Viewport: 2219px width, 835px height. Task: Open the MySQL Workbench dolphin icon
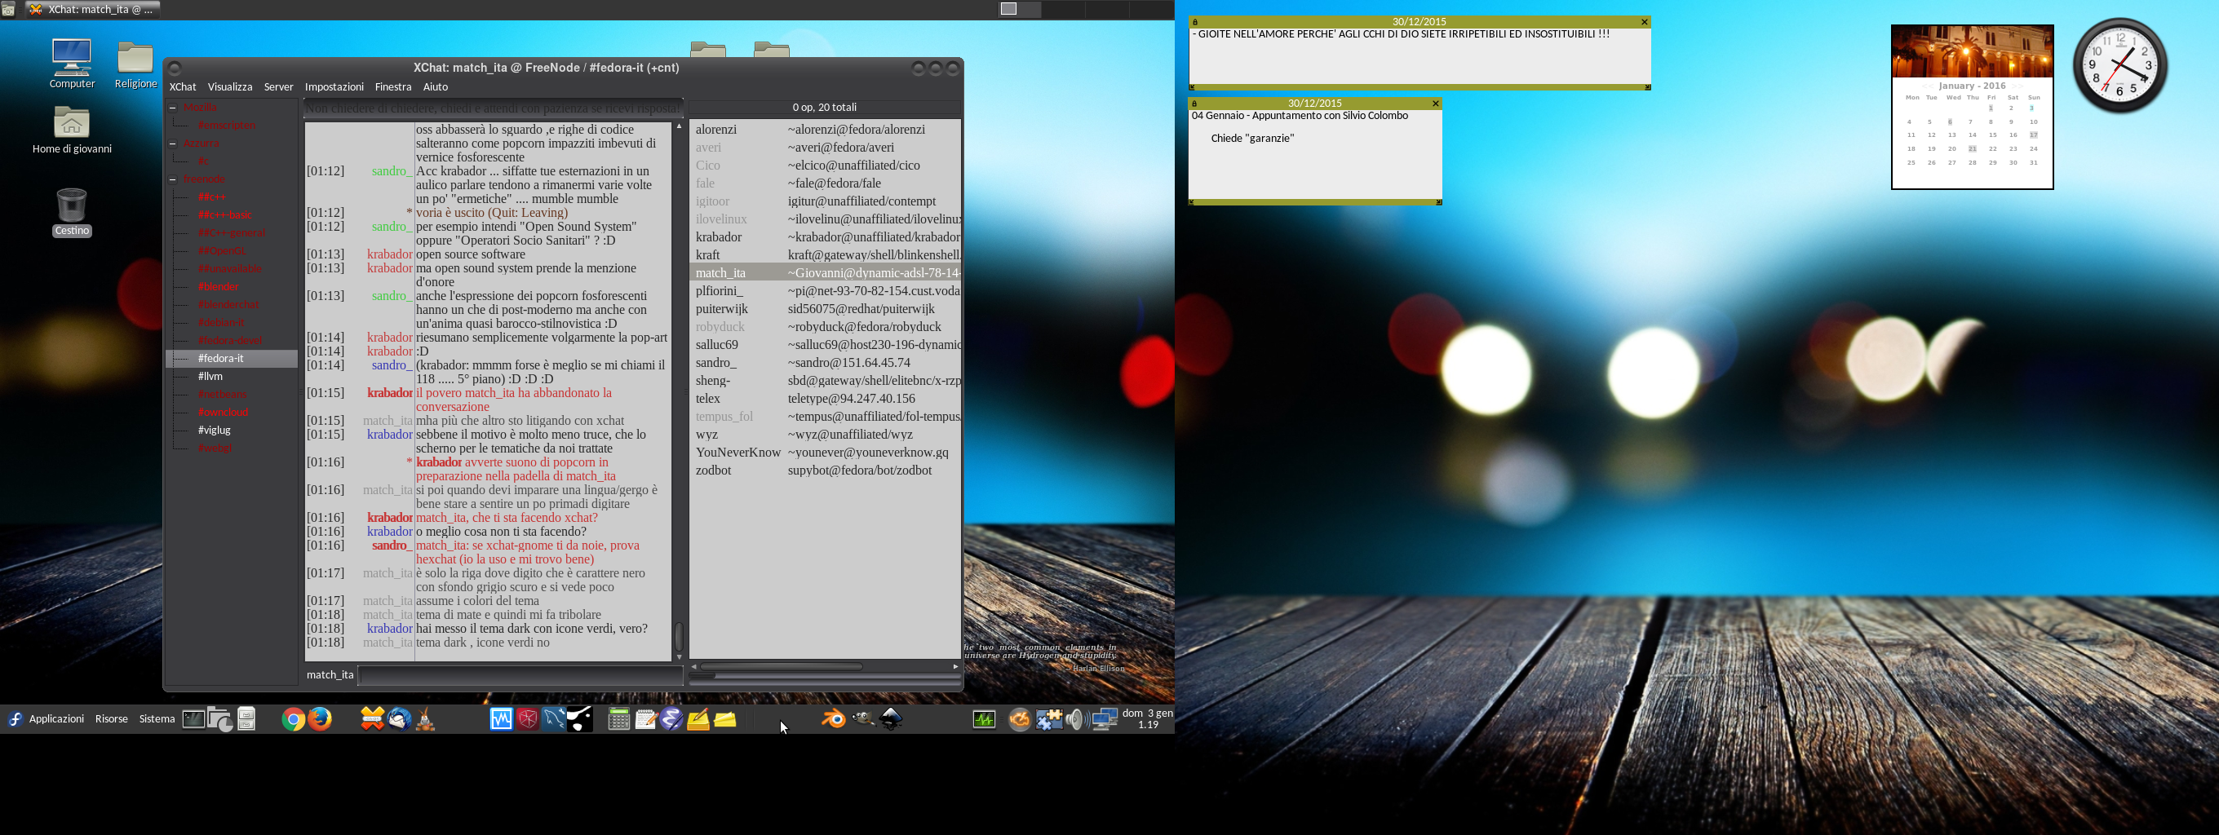pyautogui.click(x=554, y=718)
